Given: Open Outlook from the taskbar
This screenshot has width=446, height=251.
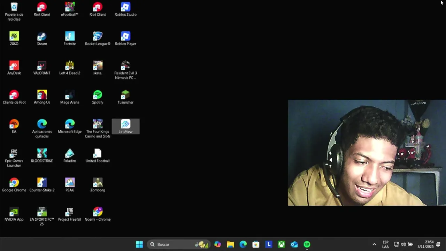Looking at the screenshot, I should point(294,244).
